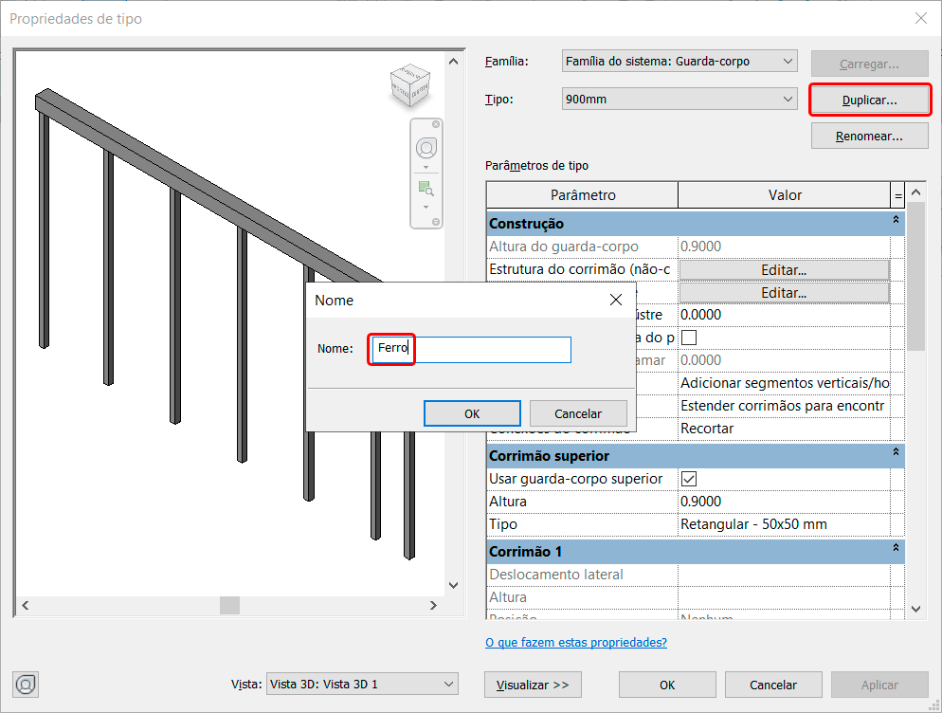Click the preview horizontal scrollbar thumb
Viewport: 942px width, 713px height.
229,605
